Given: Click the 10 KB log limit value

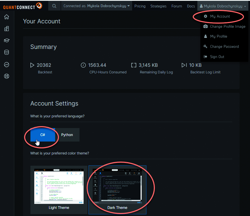Looking at the screenshot, I should [195, 65].
